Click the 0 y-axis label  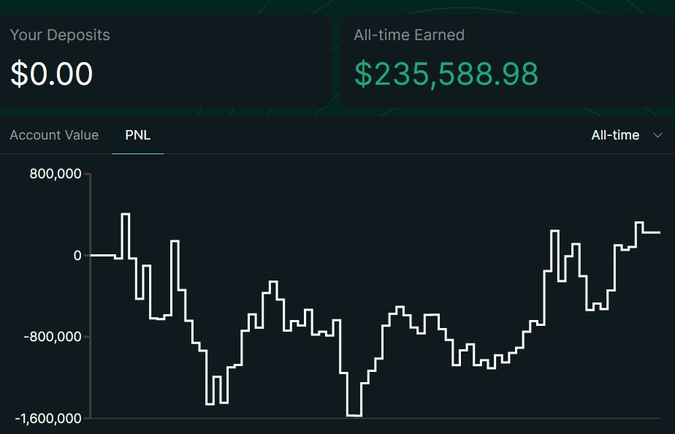click(77, 255)
